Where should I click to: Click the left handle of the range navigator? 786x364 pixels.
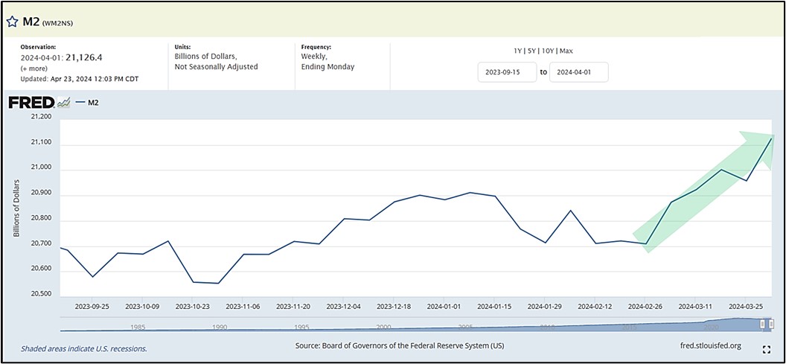[x=762, y=324]
